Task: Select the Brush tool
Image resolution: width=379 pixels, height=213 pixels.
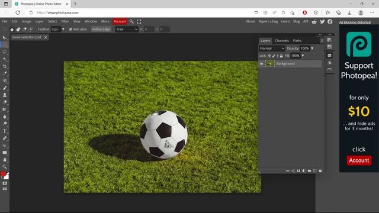Action: 5,88
